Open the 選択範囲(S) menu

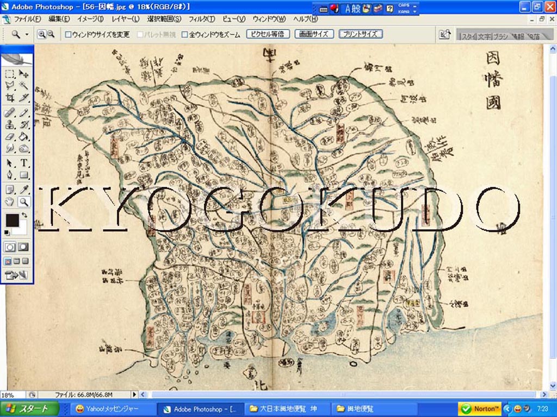pos(164,19)
